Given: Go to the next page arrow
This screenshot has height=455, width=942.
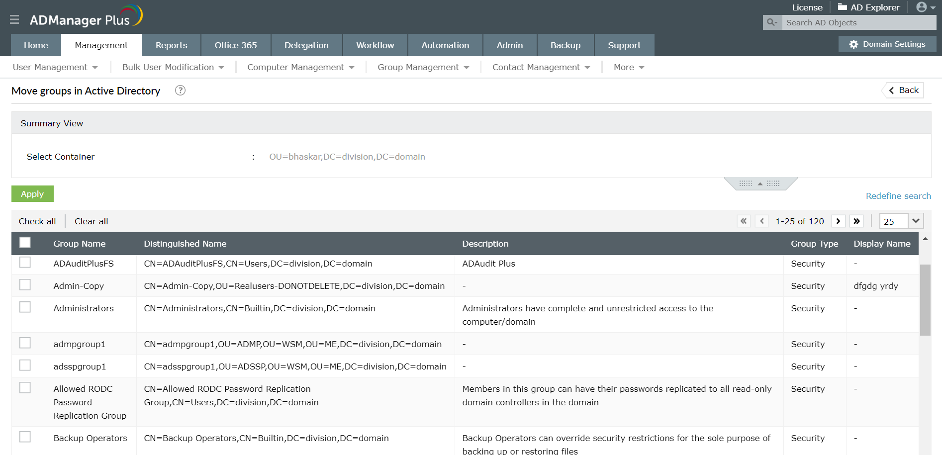Looking at the screenshot, I should click(839, 221).
